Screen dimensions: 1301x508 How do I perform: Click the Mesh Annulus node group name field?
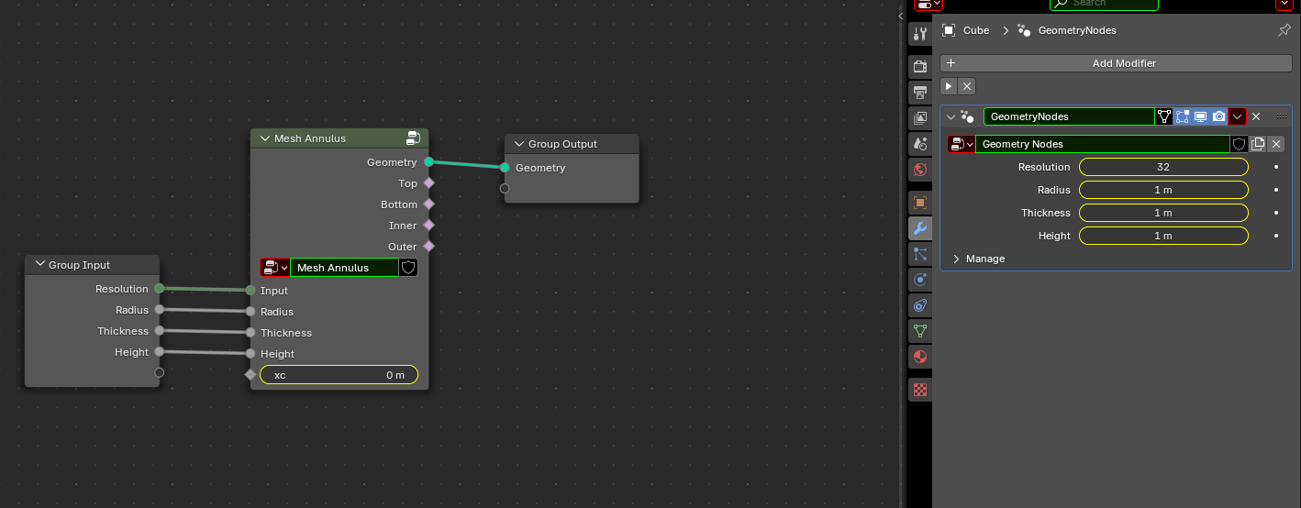click(x=345, y=268)
